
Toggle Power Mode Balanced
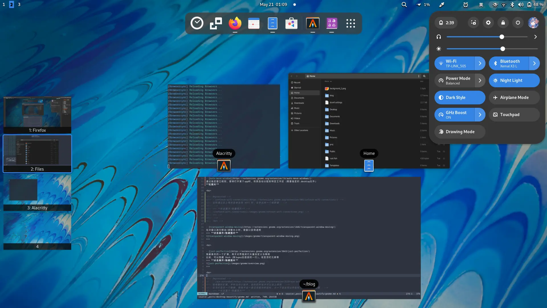tap(454, 80)
